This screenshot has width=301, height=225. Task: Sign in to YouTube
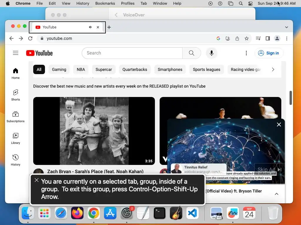[269, 53]
